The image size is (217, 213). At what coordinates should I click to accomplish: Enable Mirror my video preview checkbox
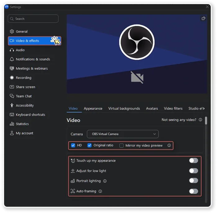122,146
